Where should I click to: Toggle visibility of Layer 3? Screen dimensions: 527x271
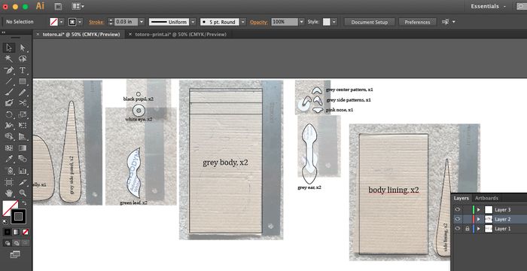point(457,209)
